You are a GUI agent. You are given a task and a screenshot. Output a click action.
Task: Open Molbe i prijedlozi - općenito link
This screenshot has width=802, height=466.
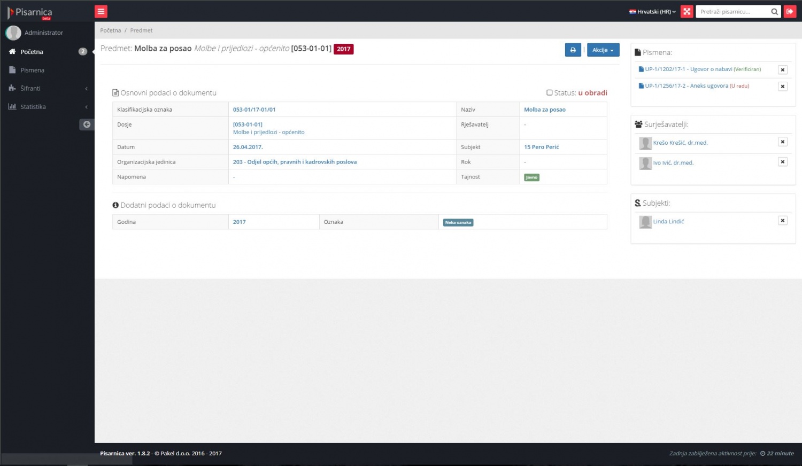(268, 132)
